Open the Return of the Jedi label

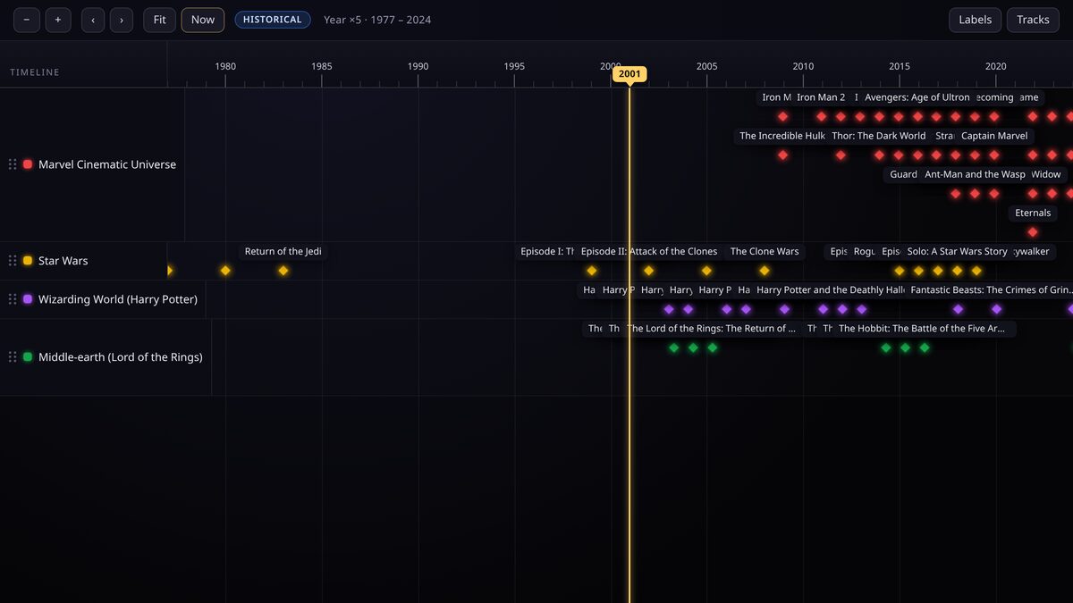click(x=283, y=251)
